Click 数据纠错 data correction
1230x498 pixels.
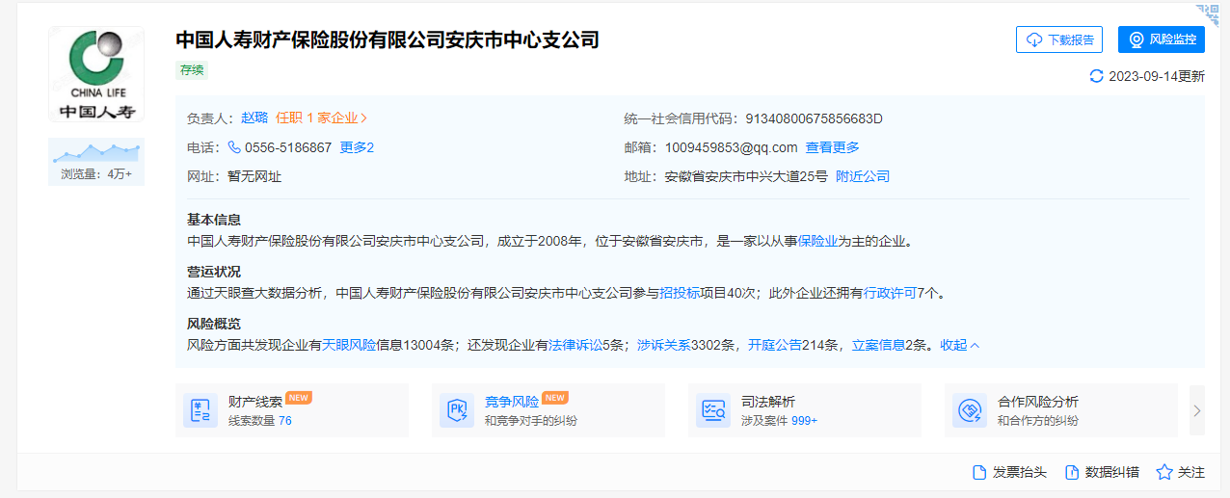click(1102, 472)
